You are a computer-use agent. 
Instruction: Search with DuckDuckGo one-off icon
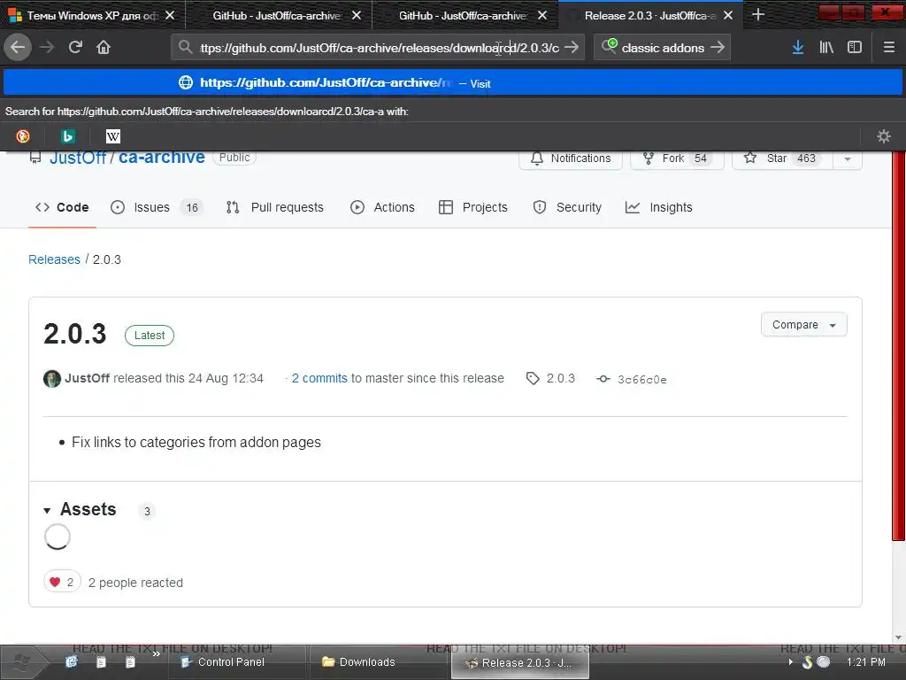tap(23, 136)
